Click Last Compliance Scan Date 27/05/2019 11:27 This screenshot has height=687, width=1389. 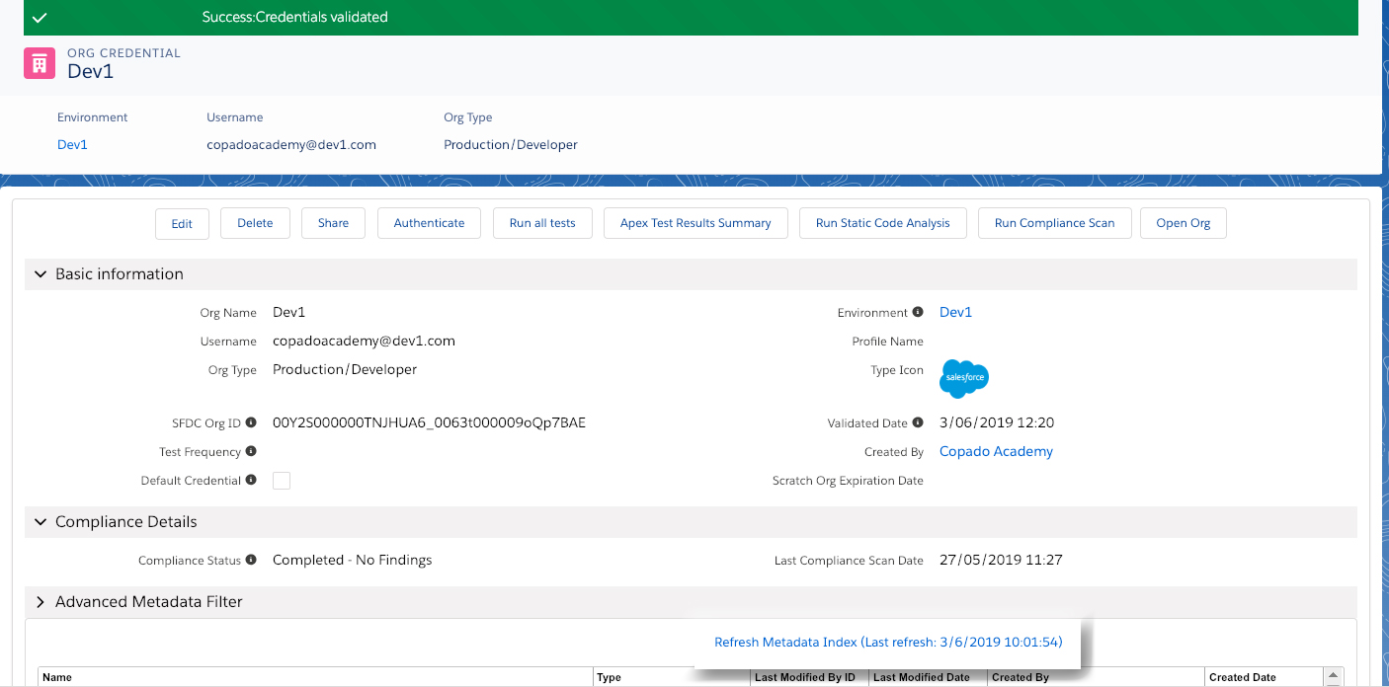pyautogui.click(x=1001, y=560)
